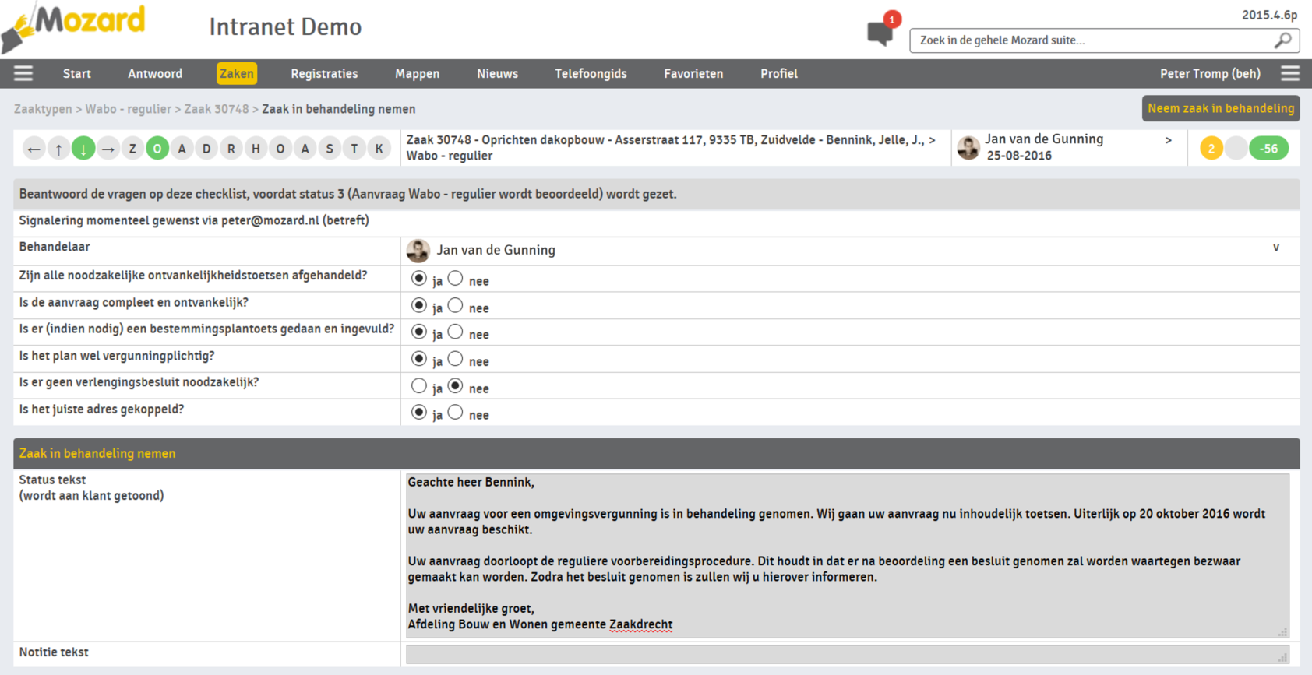Click the Mozard logo
1312x675 pixels.
click(x=74, y=27)
